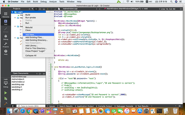Open mainwindow.h in Open Documents
This screenshot has width=185, height=115.
click(28, 79)
